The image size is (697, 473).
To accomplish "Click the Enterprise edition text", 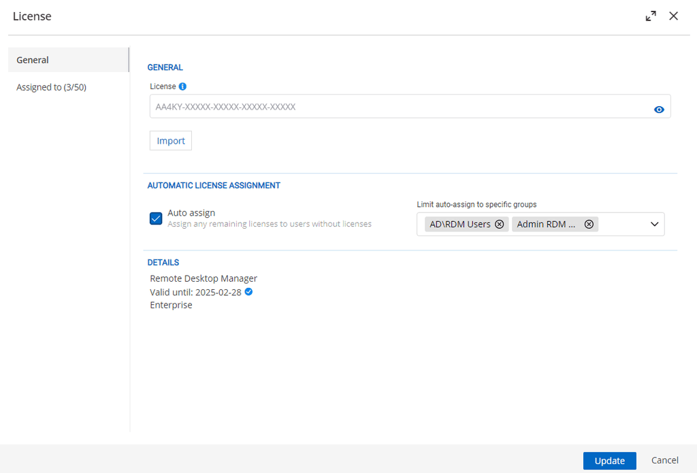I will pos(171,305).
